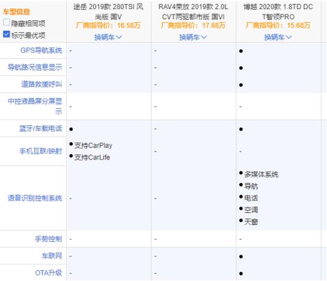The image size is (327, 281).
Task: Select the 蓝牙/车载电话 row label
Action: point(41,129)
